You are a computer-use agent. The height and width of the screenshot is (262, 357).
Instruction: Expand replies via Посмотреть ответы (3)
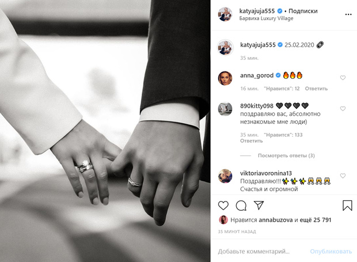tap(286, 155)
